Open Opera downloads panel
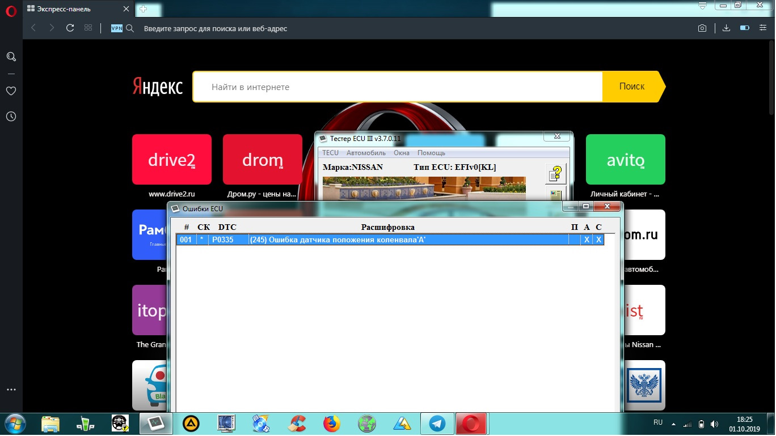 (x=726, y=28)
